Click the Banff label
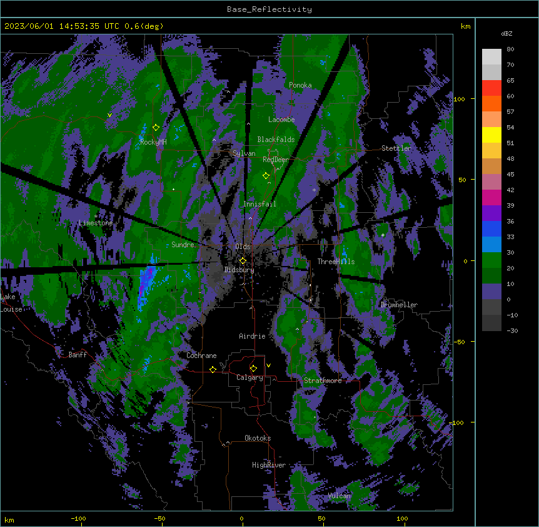 coord(78,355)
